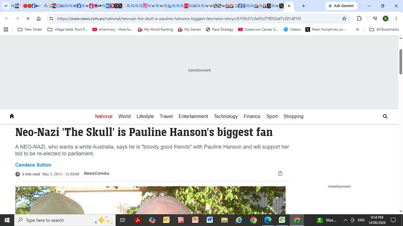Stop loading the page

pos(28,19)
